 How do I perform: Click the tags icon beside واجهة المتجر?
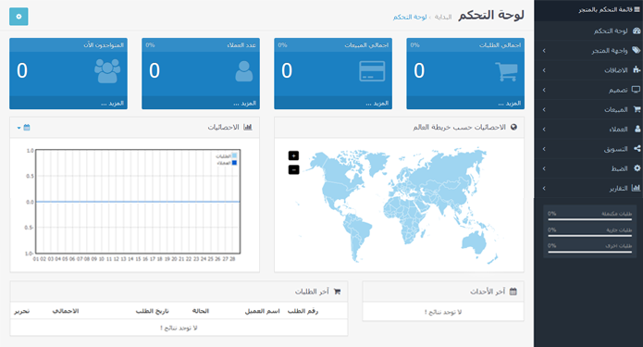(x=636, y=50)
